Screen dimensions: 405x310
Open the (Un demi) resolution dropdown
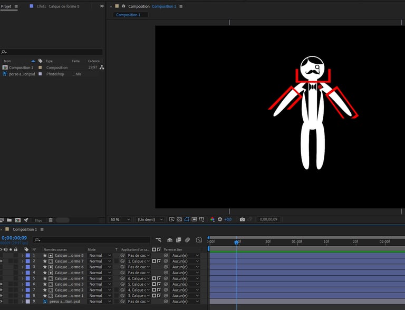point(150,219)
